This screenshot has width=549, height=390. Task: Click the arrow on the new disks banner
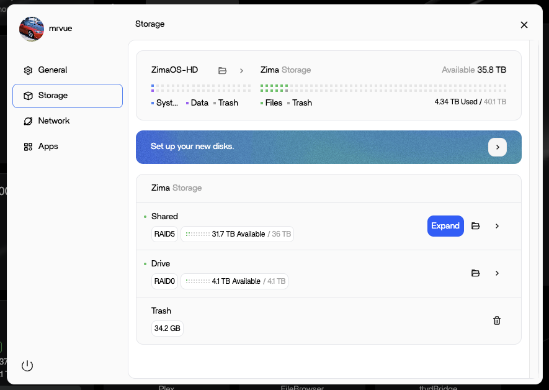(x=497, y=147)
